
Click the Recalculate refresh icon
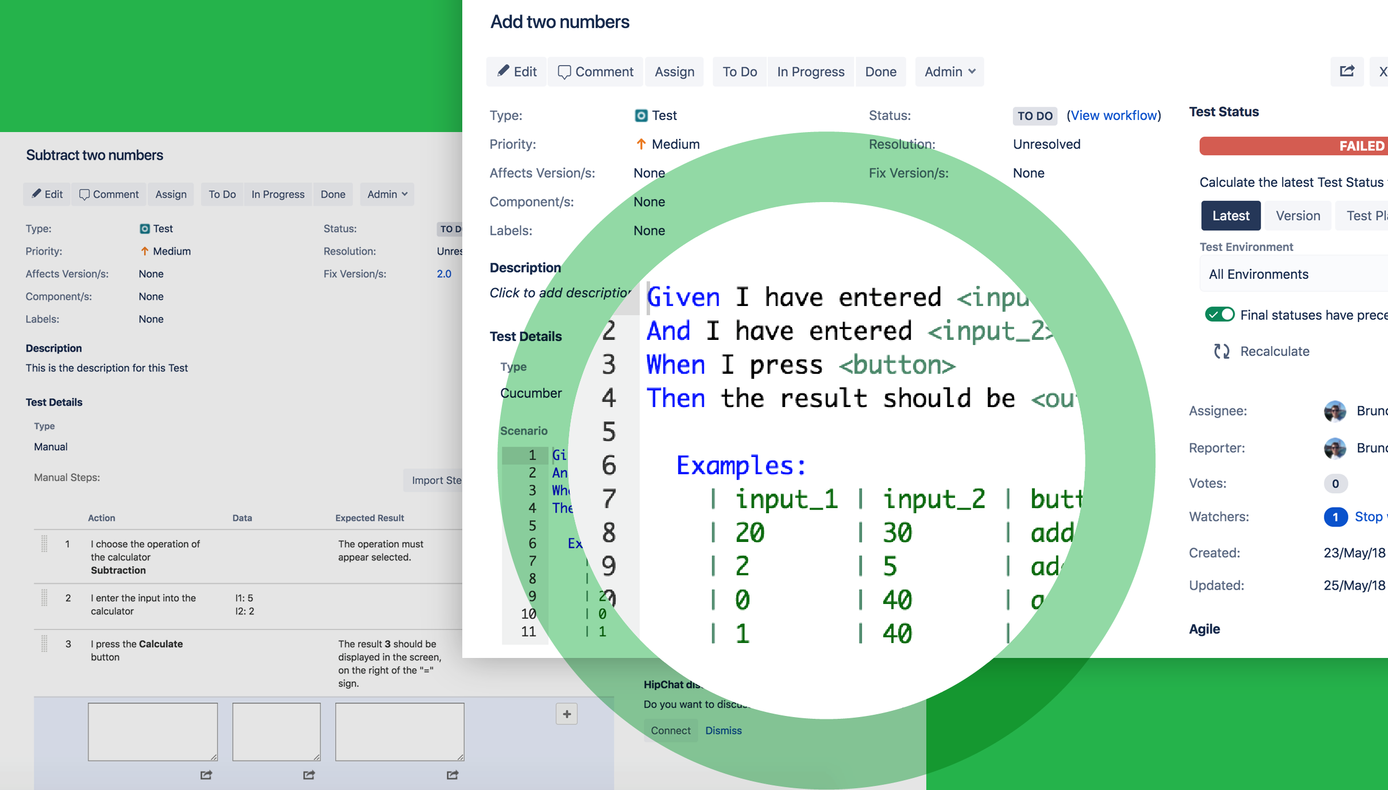point(1221,351)
